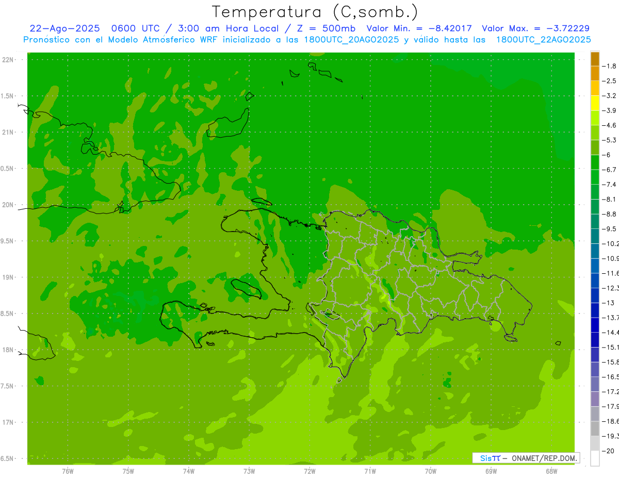Click the '18N' latitude axis label
This screenshot has width=619, height=478.
(8, 350)
